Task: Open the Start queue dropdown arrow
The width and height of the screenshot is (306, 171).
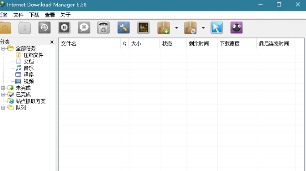Action: click(x=176, y=28)
